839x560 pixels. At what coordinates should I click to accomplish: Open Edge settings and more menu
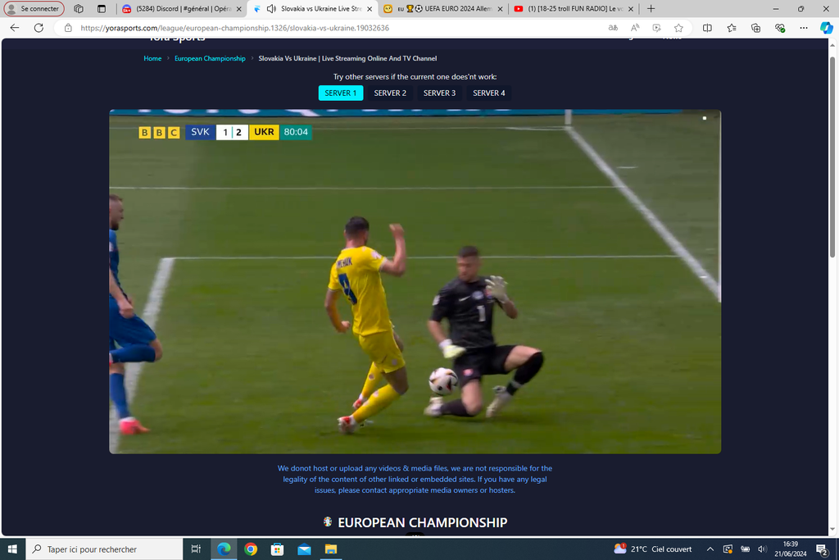click(x=804, y=28)
